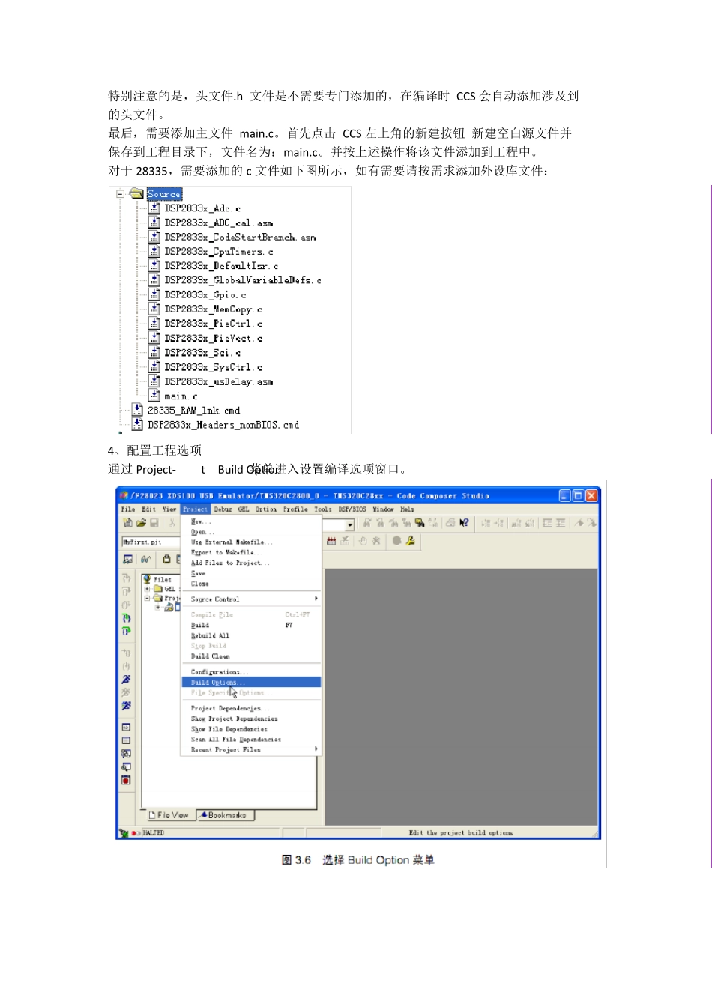
Task: Click the red record icon in sidebar
Action: tap(126, 780)
